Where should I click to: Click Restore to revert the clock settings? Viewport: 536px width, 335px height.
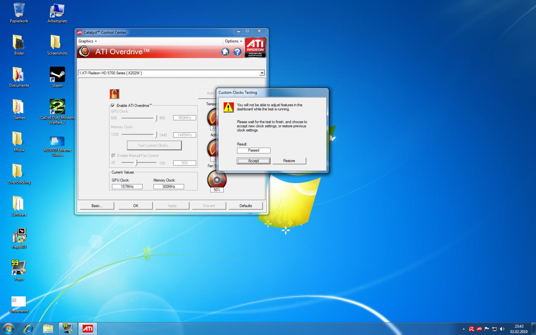(x=289, y=161)
